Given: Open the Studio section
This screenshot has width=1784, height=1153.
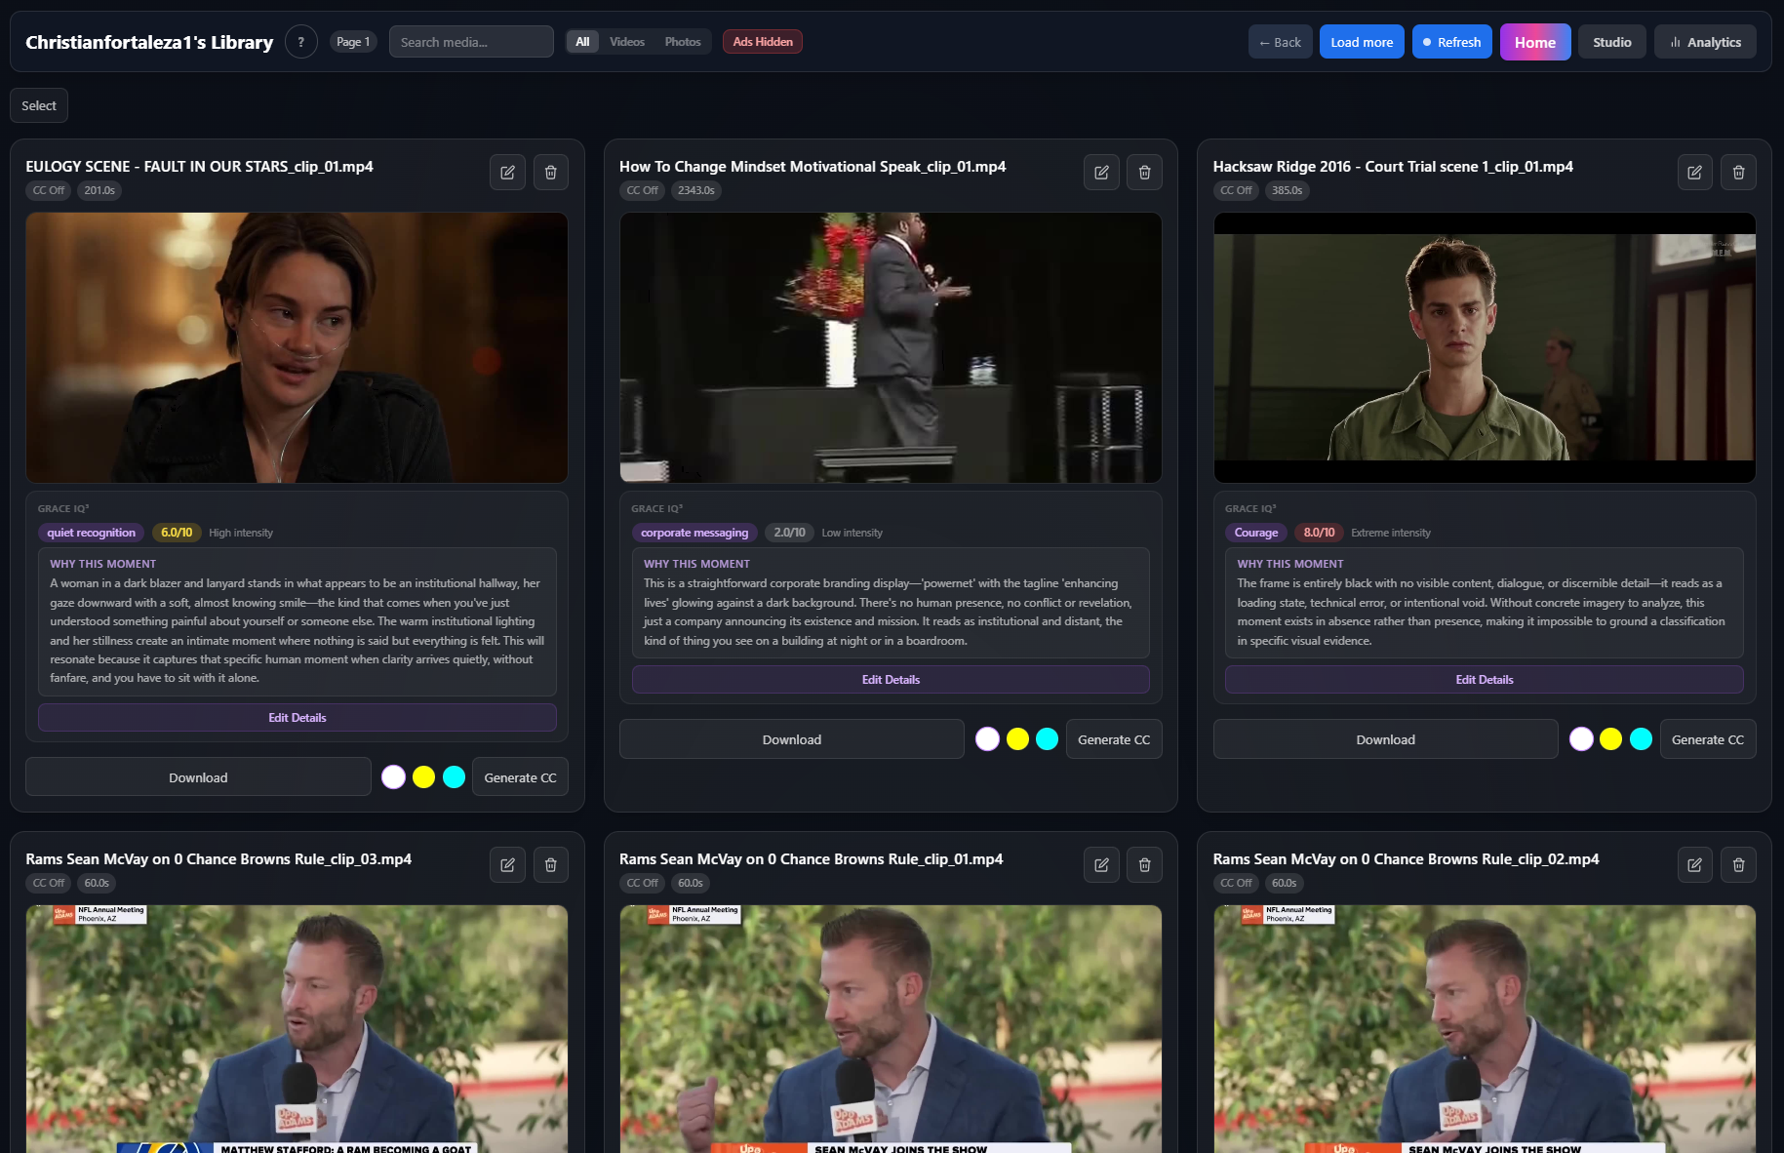Looking at the screenshot, I should tap(1612, 42).
